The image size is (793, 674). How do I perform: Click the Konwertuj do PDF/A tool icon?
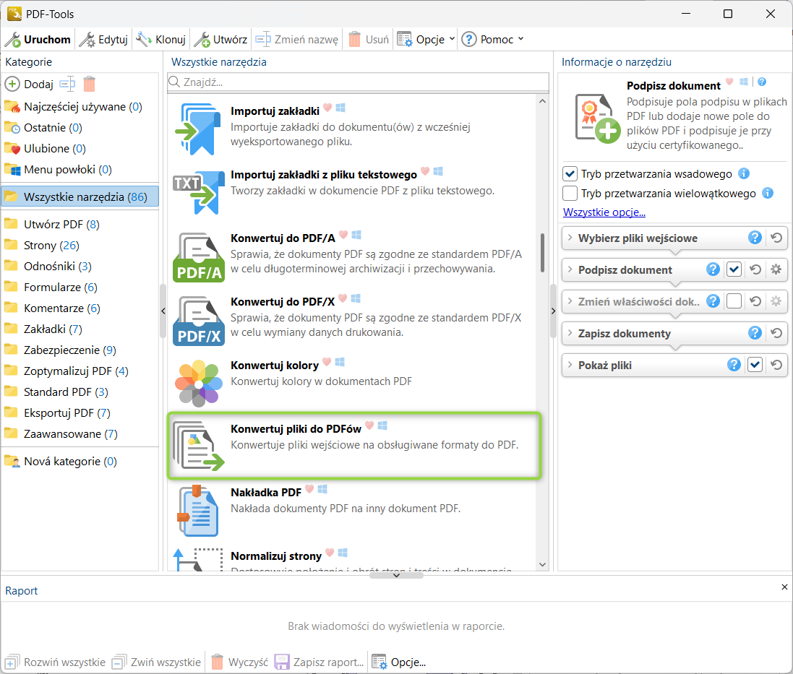pos(199,257)
